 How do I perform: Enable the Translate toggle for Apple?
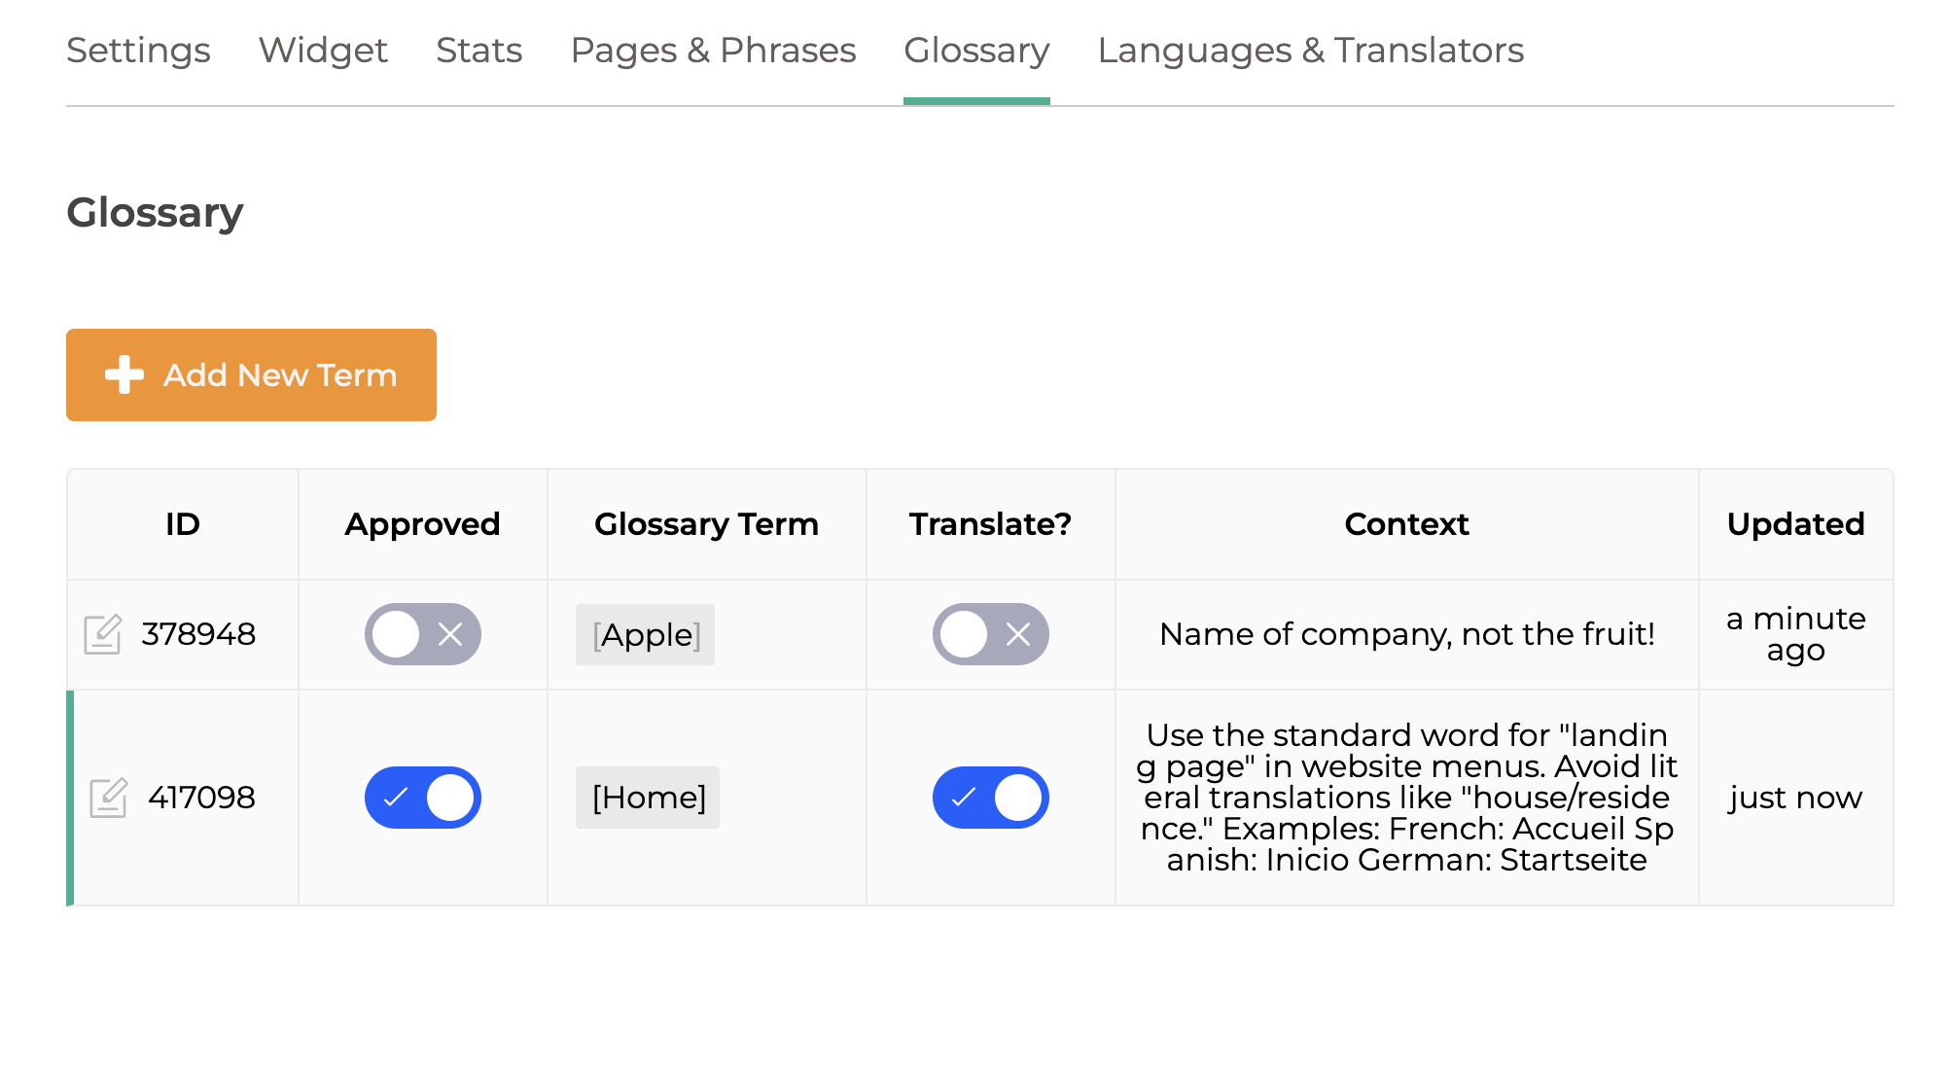pos(990,634)
